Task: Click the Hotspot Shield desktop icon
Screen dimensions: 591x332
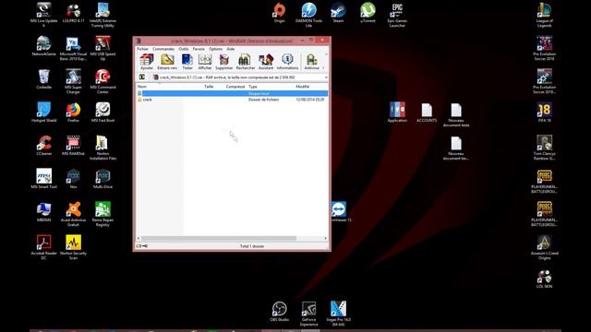Action: [43, 113]
